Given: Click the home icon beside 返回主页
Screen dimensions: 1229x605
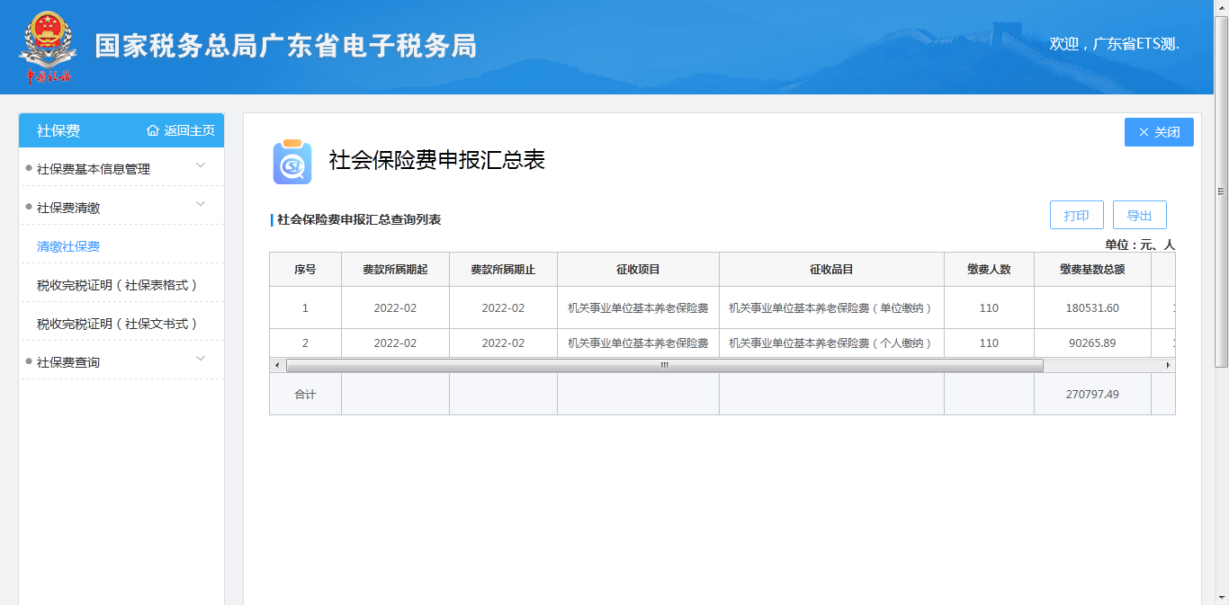Looking at the screenshot, I should point(153,131).
